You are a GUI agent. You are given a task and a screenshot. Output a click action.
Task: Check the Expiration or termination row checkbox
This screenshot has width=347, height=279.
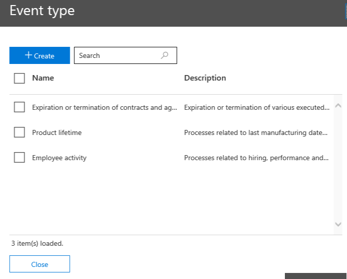[20, 107]
